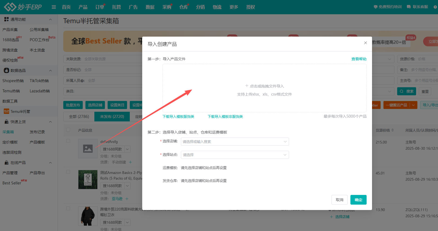Click the plus icon beside 手动创建
Viewport: 438px width, 231px height.
tap(130, 162)
